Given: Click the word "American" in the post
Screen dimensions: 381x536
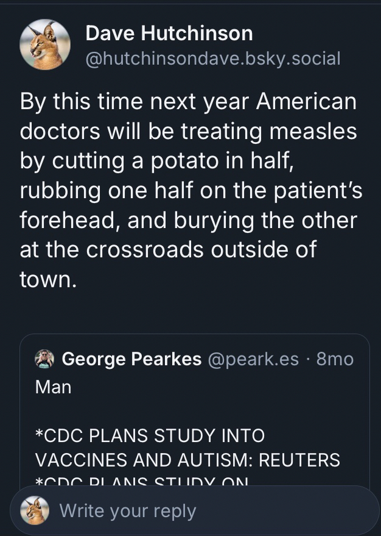Looking at the screenshot, I should point(306,101).
